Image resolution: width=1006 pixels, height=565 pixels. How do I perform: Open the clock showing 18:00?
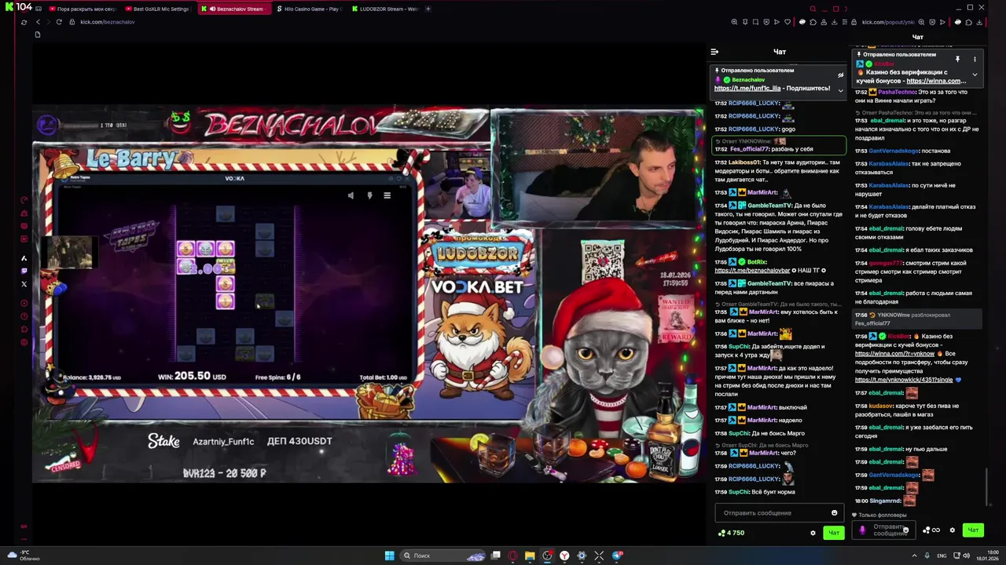pos(988,556)
